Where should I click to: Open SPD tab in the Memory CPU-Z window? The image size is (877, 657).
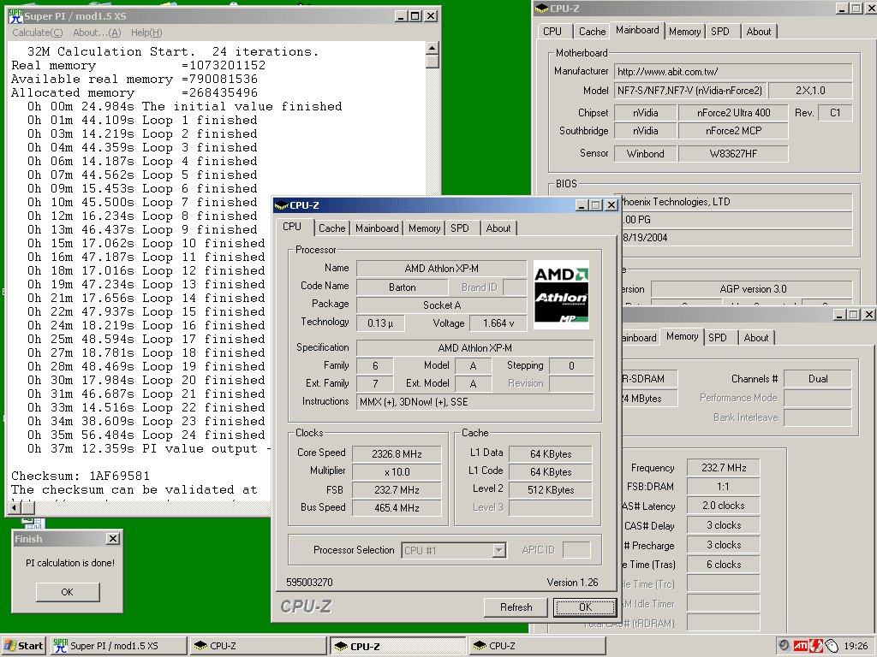pos(718,337)
